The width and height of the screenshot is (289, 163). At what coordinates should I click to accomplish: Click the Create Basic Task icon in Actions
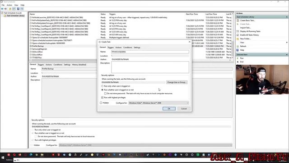click(238, 20)
